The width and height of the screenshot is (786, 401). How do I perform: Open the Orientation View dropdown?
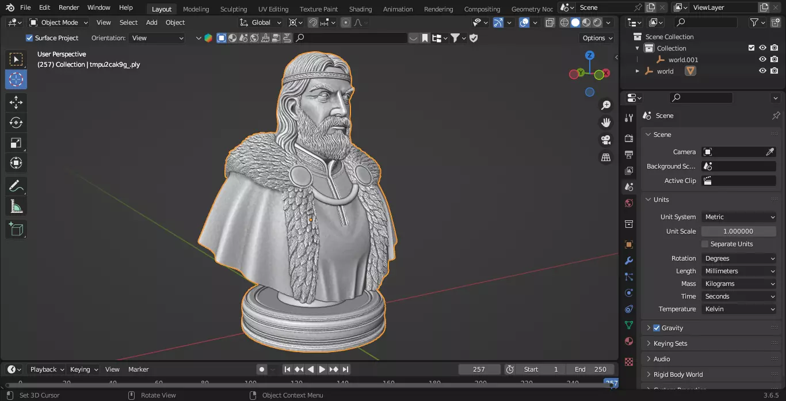[x=157, y=38]
